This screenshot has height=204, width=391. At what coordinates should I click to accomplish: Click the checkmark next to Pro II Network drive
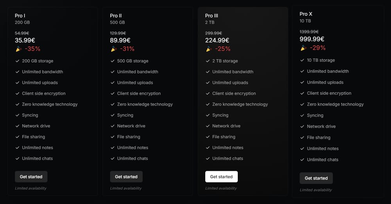pos(113,126)
